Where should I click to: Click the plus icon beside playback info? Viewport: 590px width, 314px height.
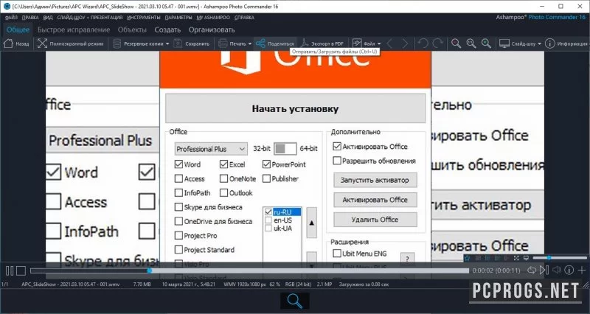582,270
